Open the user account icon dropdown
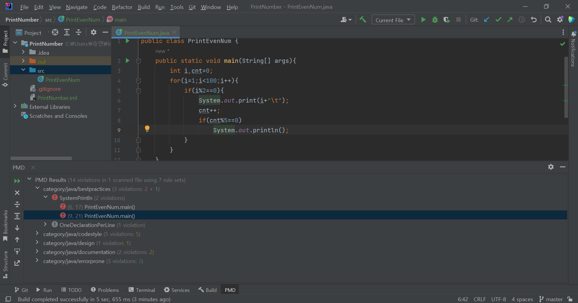The image size is (578, 303). [346, 20]
